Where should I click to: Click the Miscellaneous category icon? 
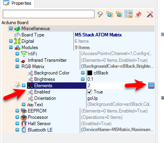(x=17, y=29)
